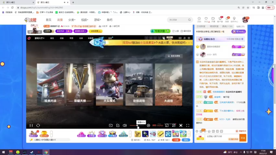276x155 pixels.
Task: Expand the activity icons arrow before gifts
Action: pyautogui.click(x=130, y=134)
